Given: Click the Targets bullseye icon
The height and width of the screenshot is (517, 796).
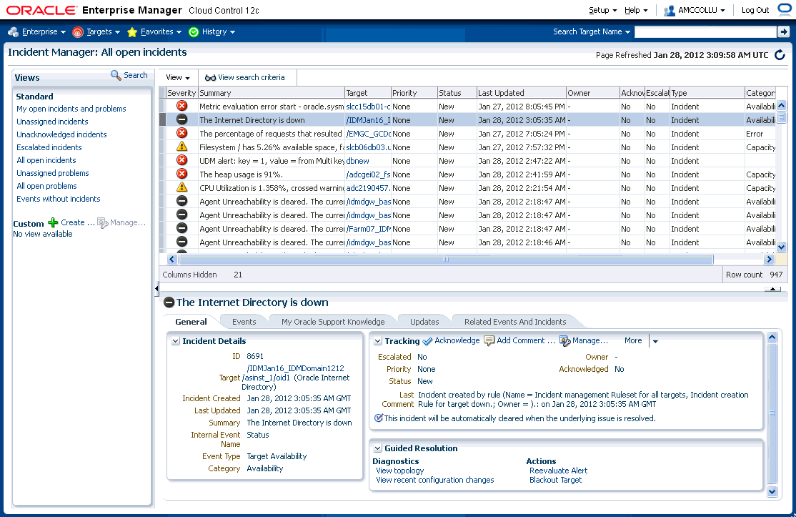Looking at the screenshot, I should [x=78, y=32].
